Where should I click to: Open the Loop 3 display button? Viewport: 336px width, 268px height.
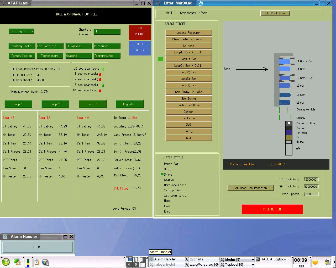[x=93, y=104]
